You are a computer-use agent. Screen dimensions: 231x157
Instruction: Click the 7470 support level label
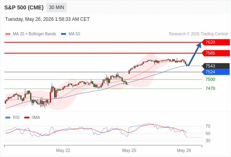(210, 88)
